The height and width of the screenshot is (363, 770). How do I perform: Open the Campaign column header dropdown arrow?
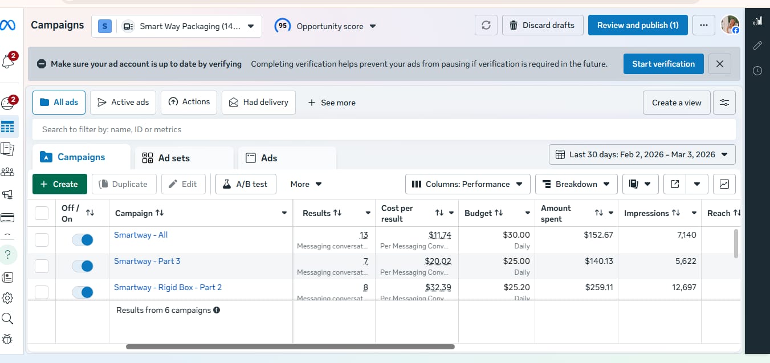point(284,213)
